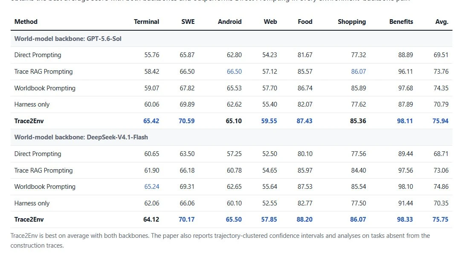This screenshot has width=461, height=260.
Task: Click the Benefits column header
Action: [401, 22]
